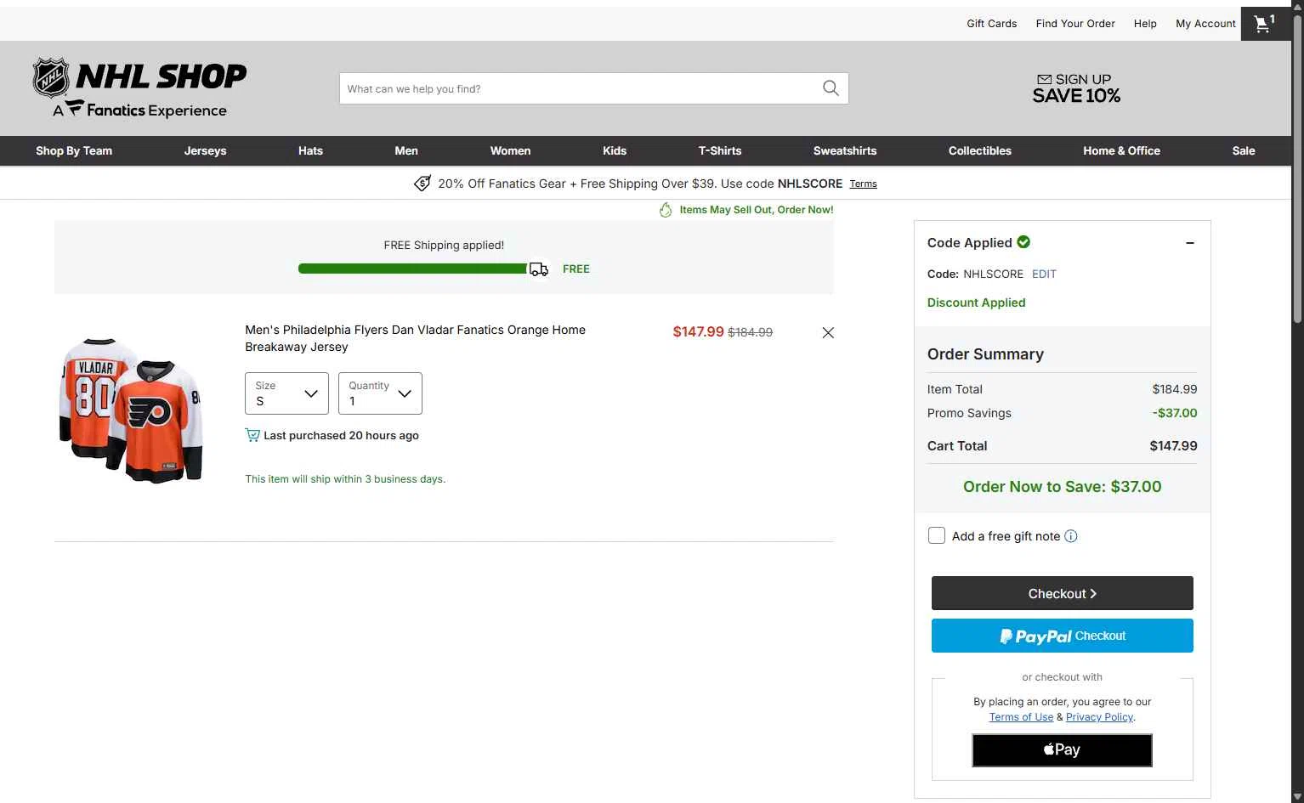Viewport: 1304px width, 803px height.
Task: Click the Sign Up Save 10% banner
Action: 1076,88
